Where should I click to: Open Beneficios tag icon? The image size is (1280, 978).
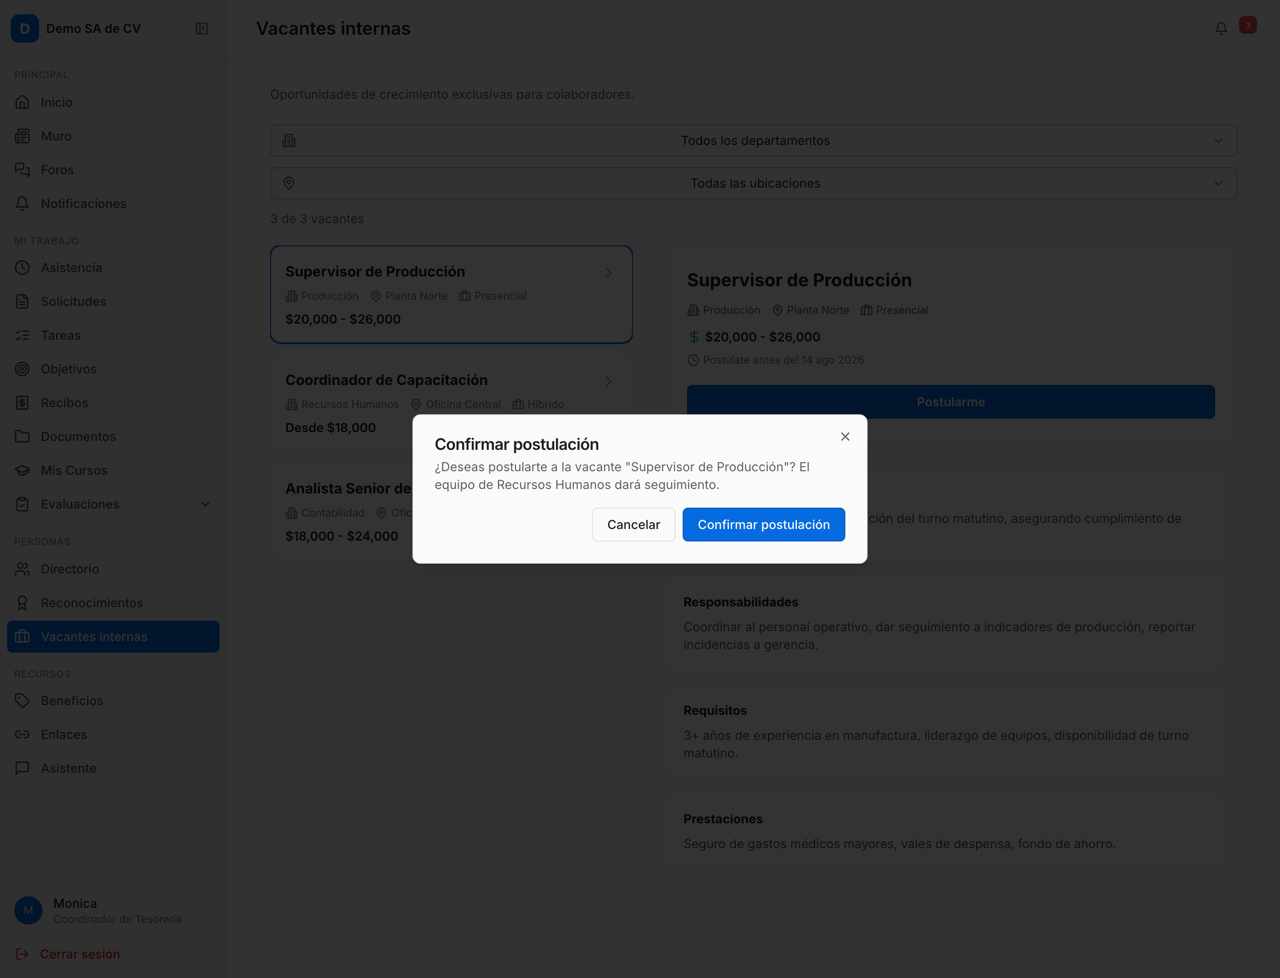click(22, 701)
